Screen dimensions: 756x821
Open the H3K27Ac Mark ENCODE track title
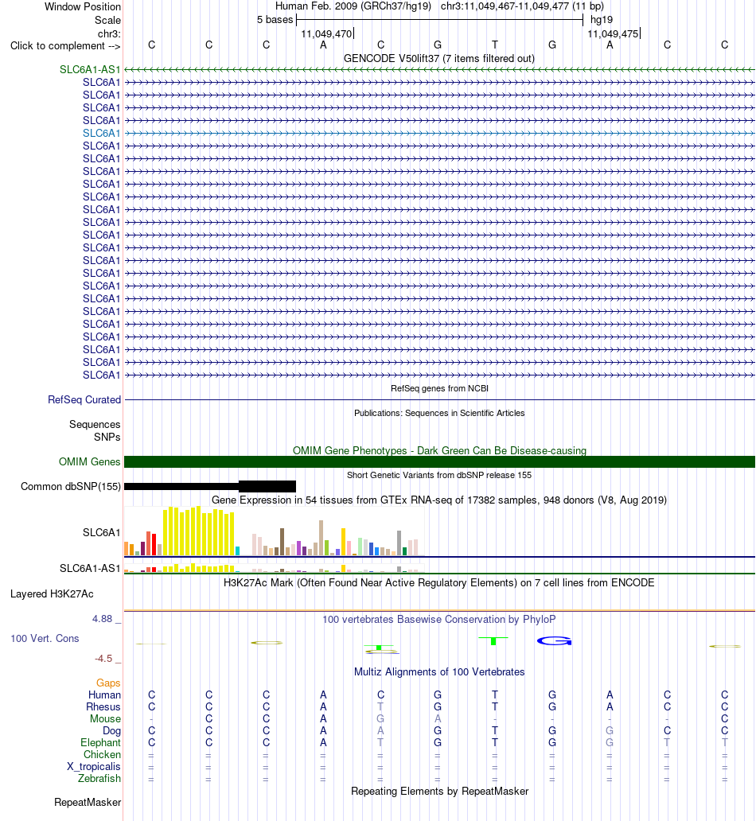click(439, 583)
